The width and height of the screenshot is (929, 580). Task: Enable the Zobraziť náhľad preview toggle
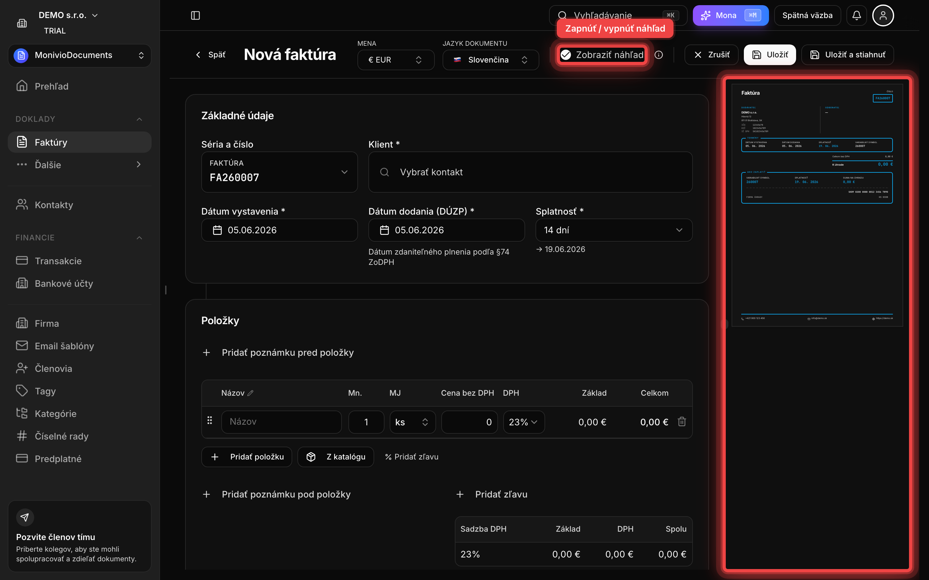pos(602,55)
